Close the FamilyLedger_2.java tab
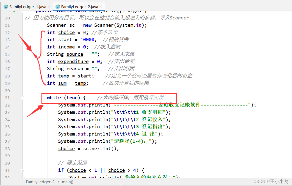292x186 pixels. [x=101, y=7]
